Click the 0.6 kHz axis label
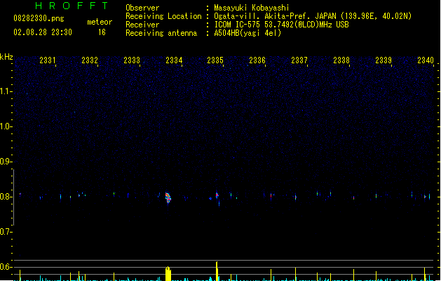Viewport: 441px width, 281px height. coord(6,267)
